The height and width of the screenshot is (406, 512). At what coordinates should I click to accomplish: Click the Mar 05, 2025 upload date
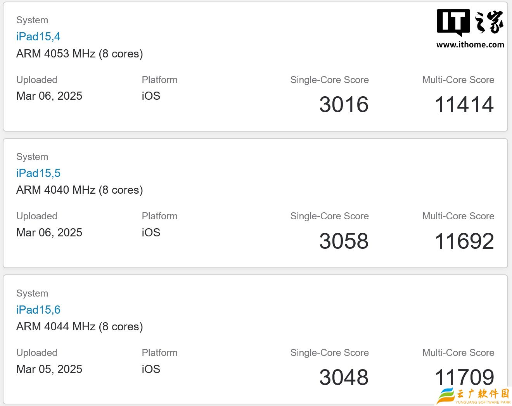49,369
